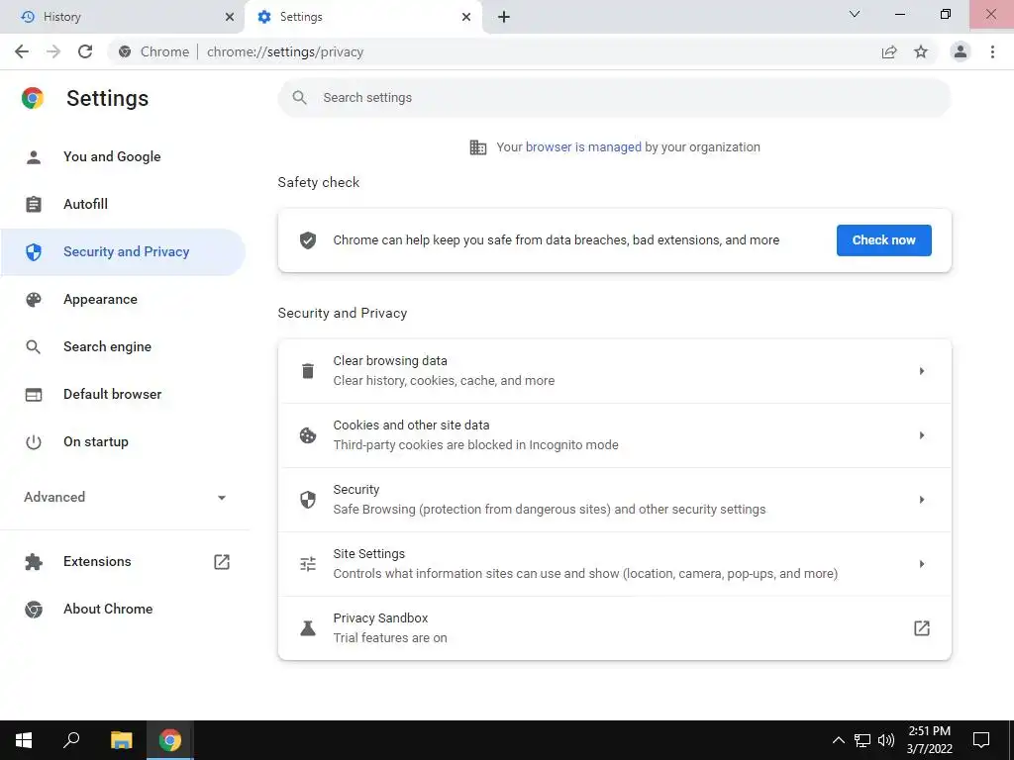Click the organization building icon

click(x=478, y=147)
